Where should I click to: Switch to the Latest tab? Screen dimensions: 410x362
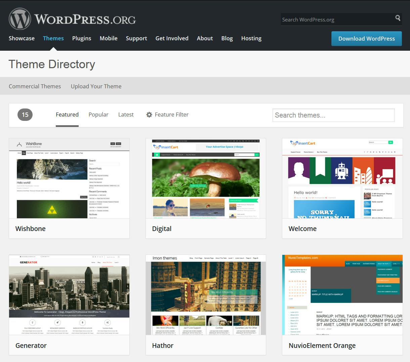click(x=126, y=115)
